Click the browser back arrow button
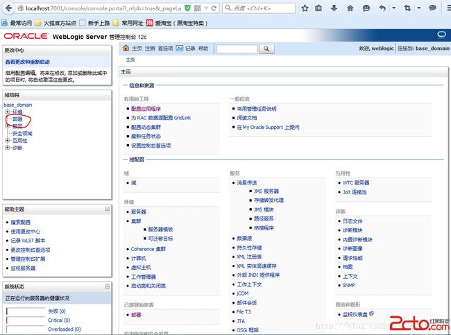 click(8, 8)
